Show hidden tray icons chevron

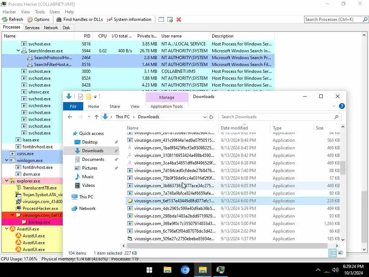[x=318, y=270]
